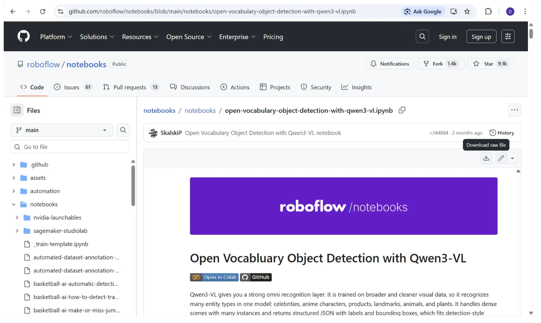Bookmark page with the star icon

tap(467, 12)
